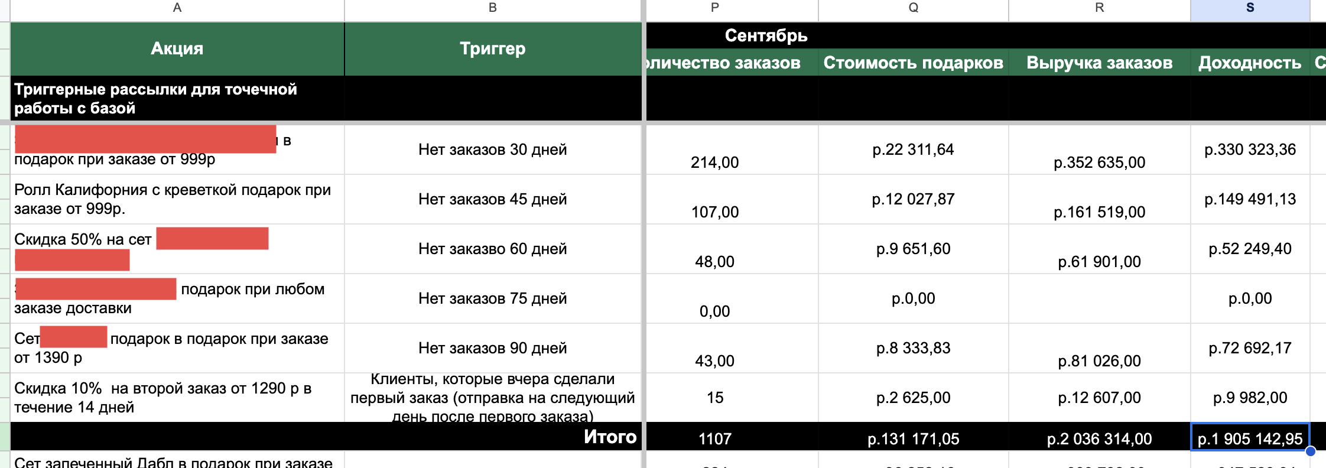
Task: Select cell Скидка 10% на второй заказ
Action: coord(177,398)
